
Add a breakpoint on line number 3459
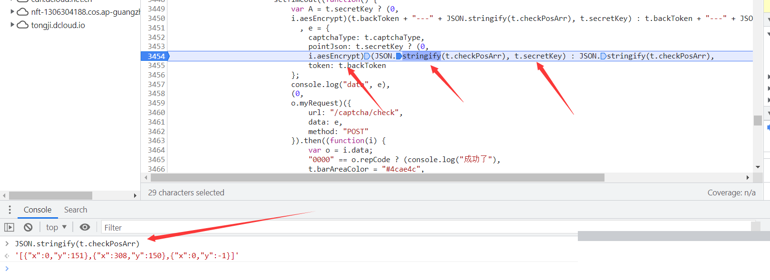click(x=156, y=103)
